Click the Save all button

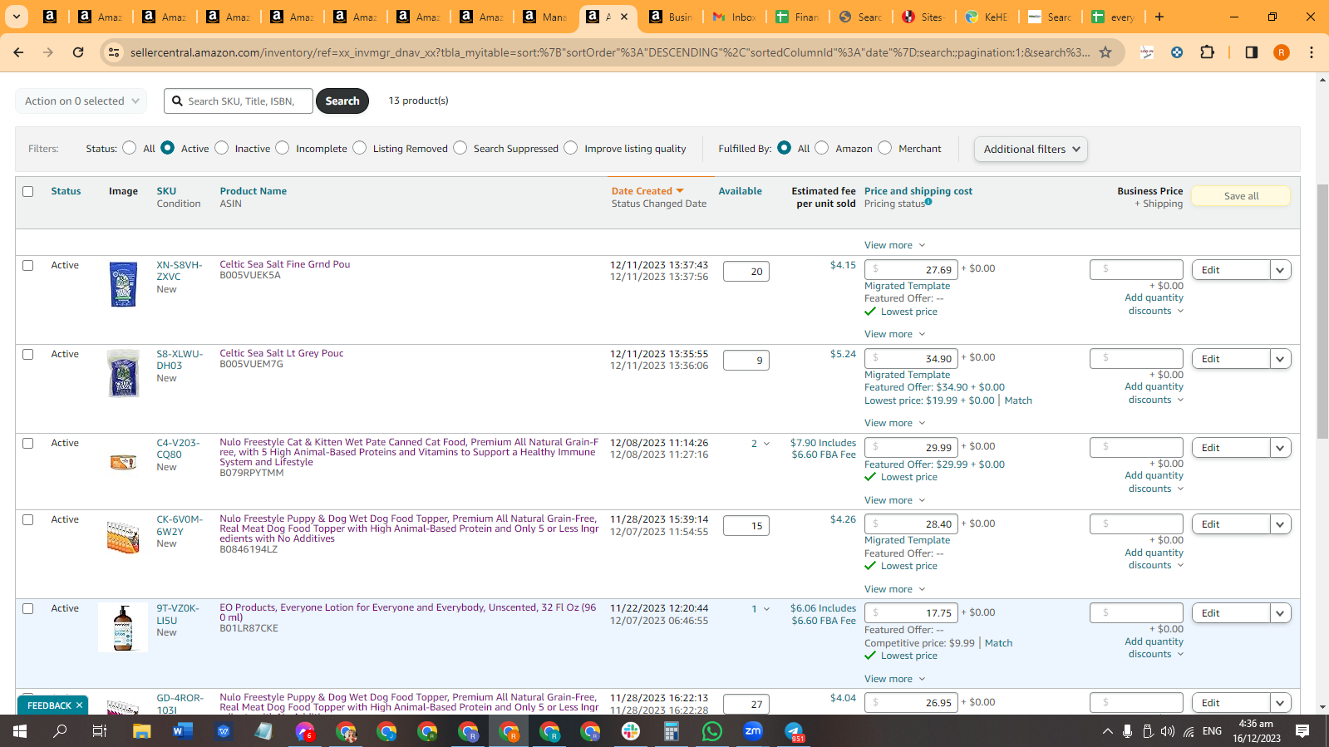click(x=1241, y=196)
